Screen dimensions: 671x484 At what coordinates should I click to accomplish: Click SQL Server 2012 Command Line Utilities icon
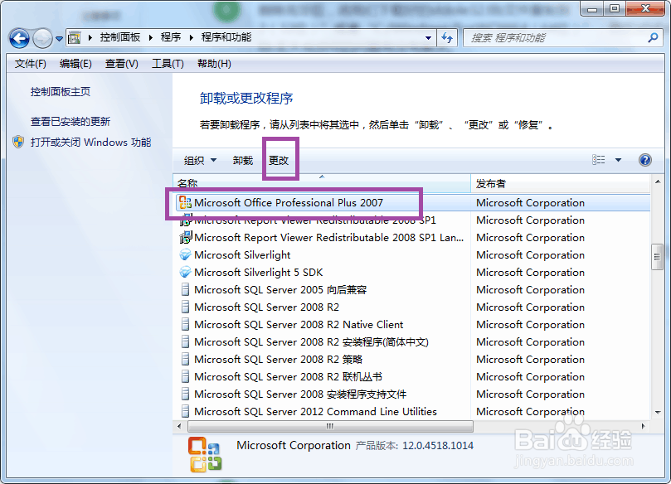[x=185, y=412]
